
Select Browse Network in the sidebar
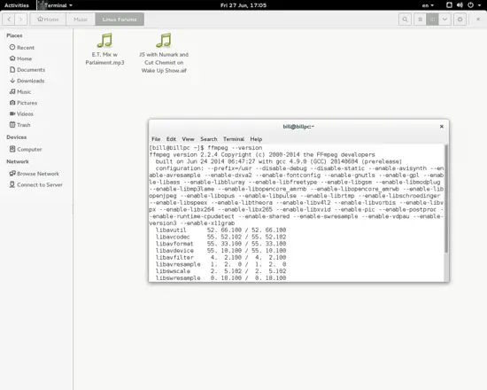35,174
